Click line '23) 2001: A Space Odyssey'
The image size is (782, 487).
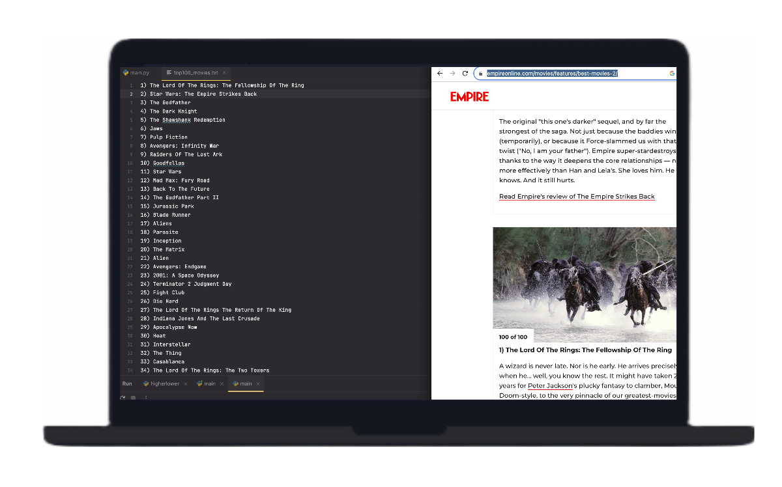[x=179, y=275]
